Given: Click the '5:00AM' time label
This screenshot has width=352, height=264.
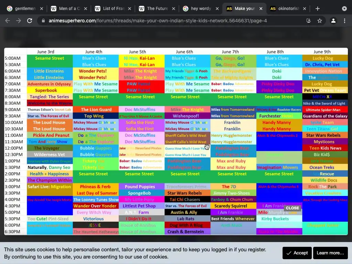Looking at the screenshot, I should [13, 58].
